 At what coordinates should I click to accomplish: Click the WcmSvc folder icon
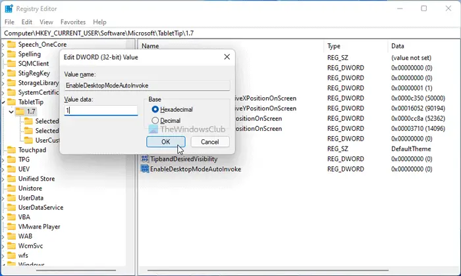pos(11,246)
